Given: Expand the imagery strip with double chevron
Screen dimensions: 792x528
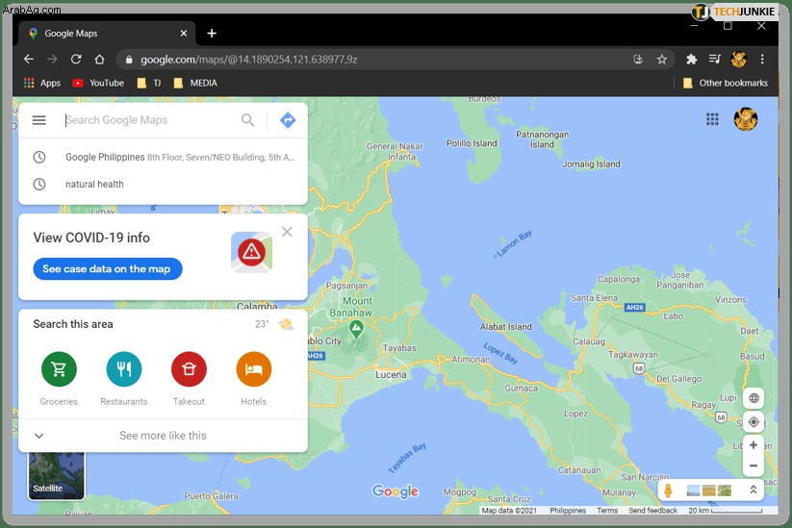Looking at the screenshot, I should (x=753, y=490).
